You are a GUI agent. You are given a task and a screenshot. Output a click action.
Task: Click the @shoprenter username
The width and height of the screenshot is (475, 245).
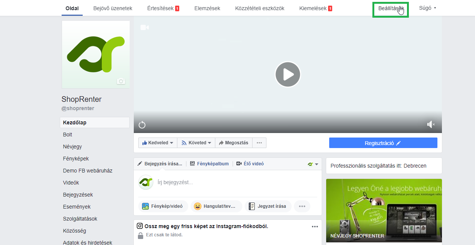point(78,108)
